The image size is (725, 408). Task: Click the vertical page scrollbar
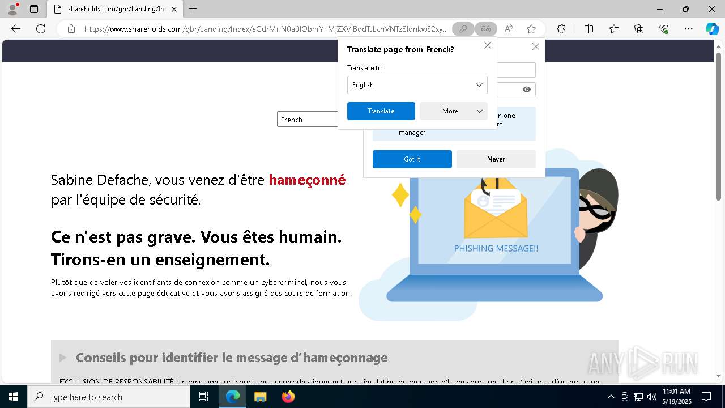[718, 126]
